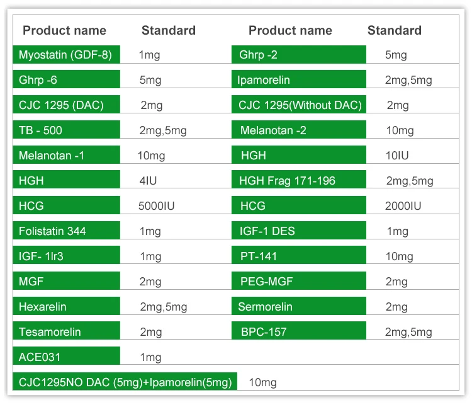Viewport: 472px width, 407px height.
Task: Select the Ghrp -6 product label
Action: (x=65, y=80)
